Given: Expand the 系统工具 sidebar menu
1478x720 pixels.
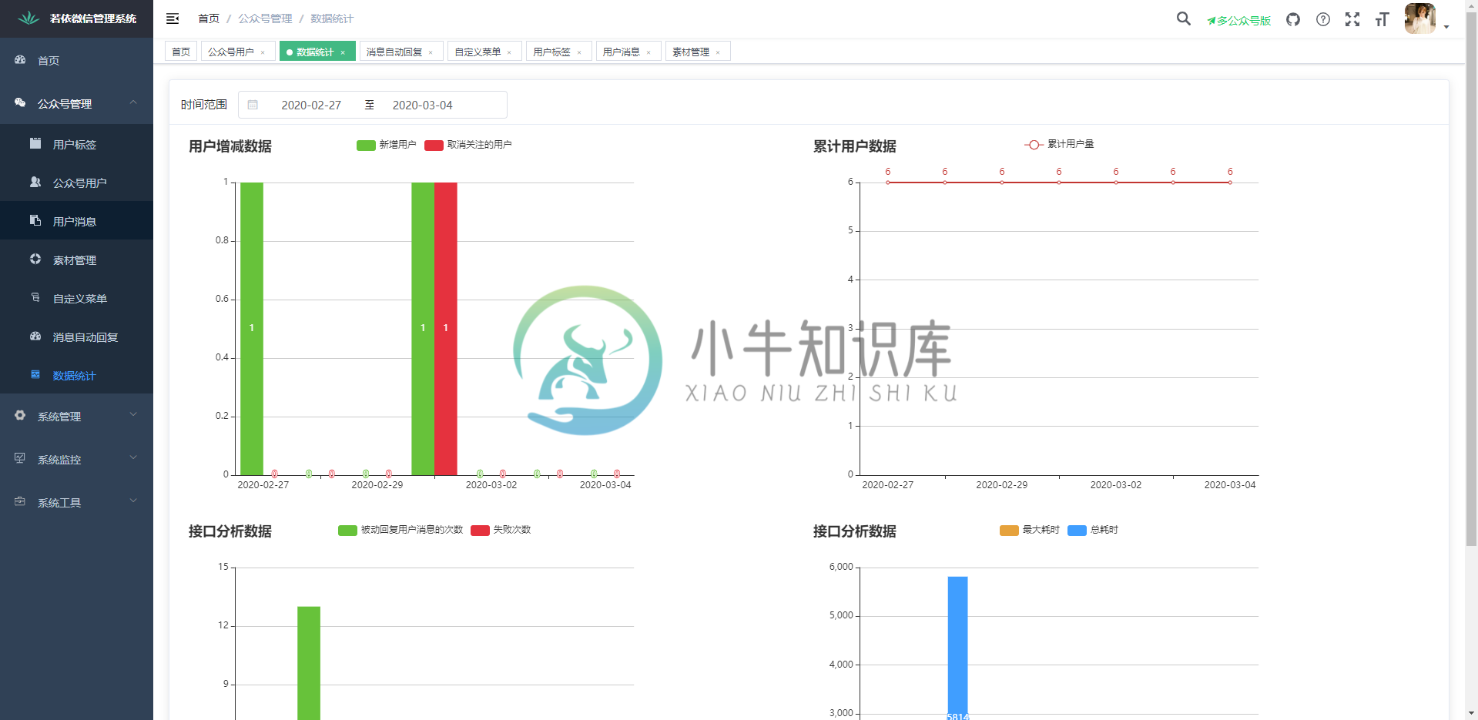Looking at the screenshot, I should click(x=76, y=502).
